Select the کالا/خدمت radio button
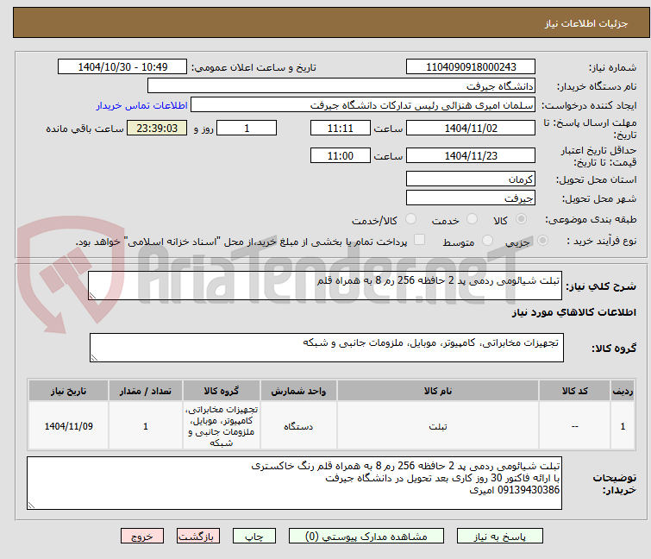Viewport: 651px width, 559px height. tap(410, 219)
